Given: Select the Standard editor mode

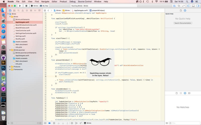Looking at the screenshot, I should (x=174, y=6).
